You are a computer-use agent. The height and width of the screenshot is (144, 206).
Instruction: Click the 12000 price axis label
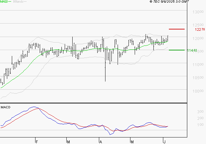198,38
